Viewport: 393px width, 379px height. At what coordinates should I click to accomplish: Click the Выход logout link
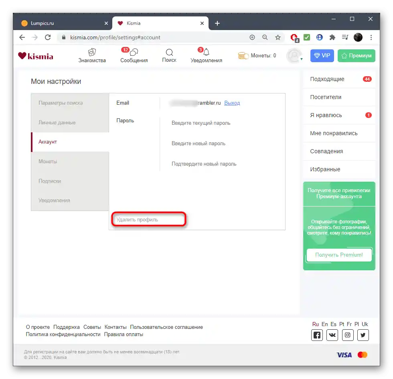232,103
